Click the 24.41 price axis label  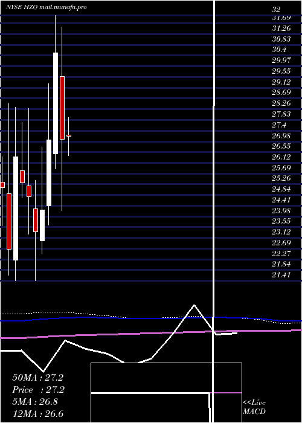[x=281, y=199]
